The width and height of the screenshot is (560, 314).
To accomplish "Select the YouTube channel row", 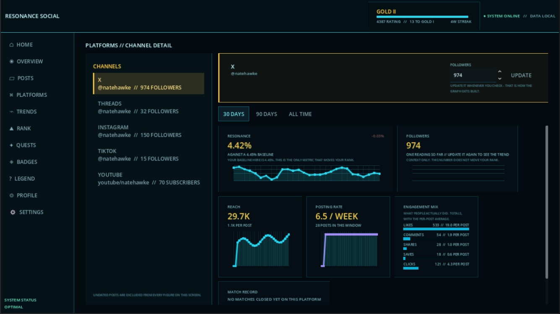I will point(148,179).
